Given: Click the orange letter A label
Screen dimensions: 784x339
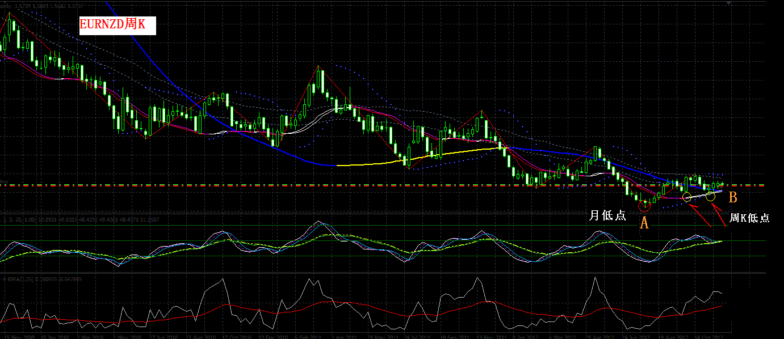Looking at the screenshot, I should [x=644, y=223].
